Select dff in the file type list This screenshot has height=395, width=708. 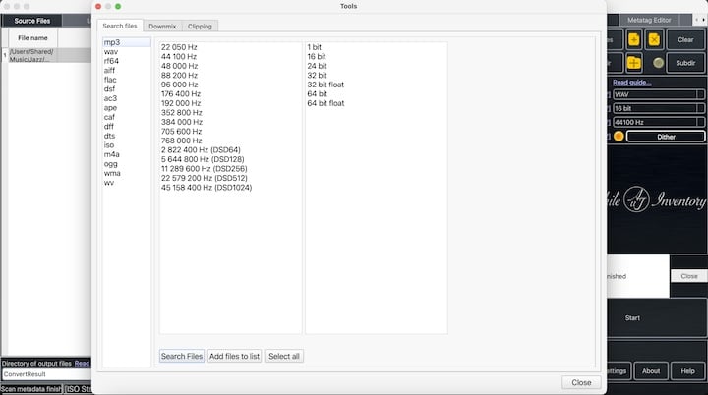[127, 127]
